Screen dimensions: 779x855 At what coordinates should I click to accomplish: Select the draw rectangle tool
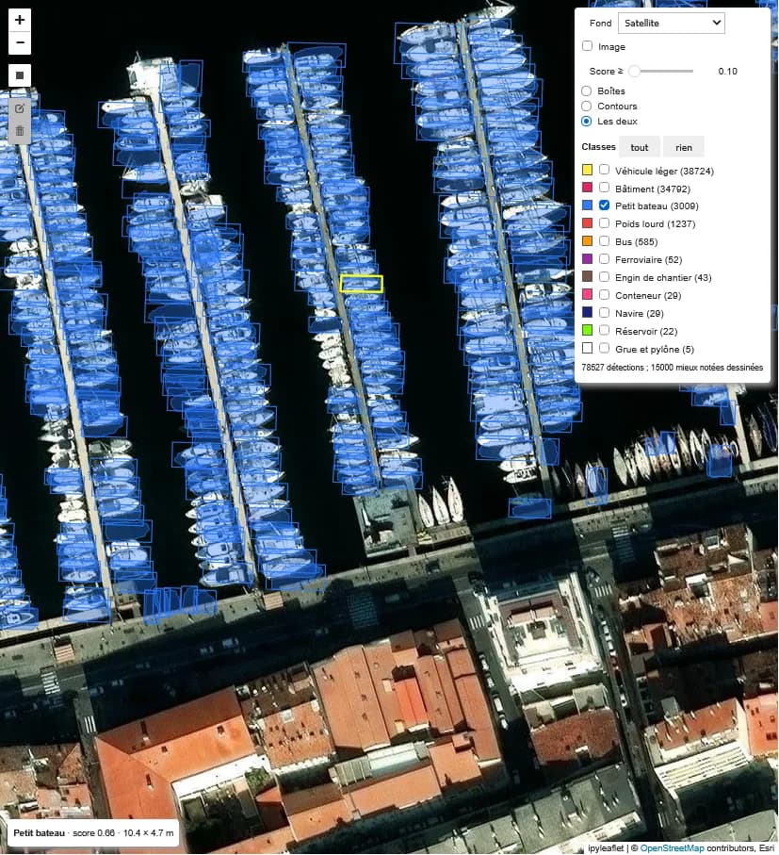pyautogui.click(x=20, y=75)
